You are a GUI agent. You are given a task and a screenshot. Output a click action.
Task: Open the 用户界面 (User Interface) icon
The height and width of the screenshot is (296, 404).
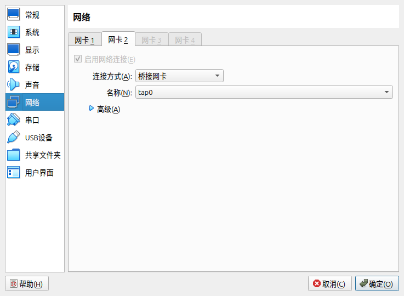coord(14,173)
